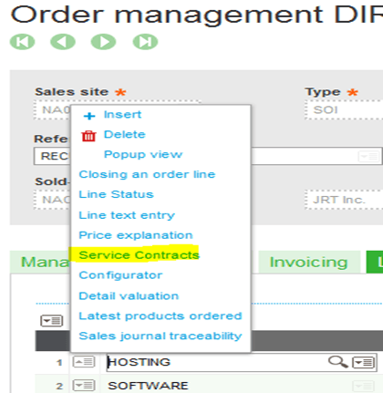This screenshot has width=383, height=393.
Task: Go to the first record
Action: pyautogui.click(x=23, y=42)
